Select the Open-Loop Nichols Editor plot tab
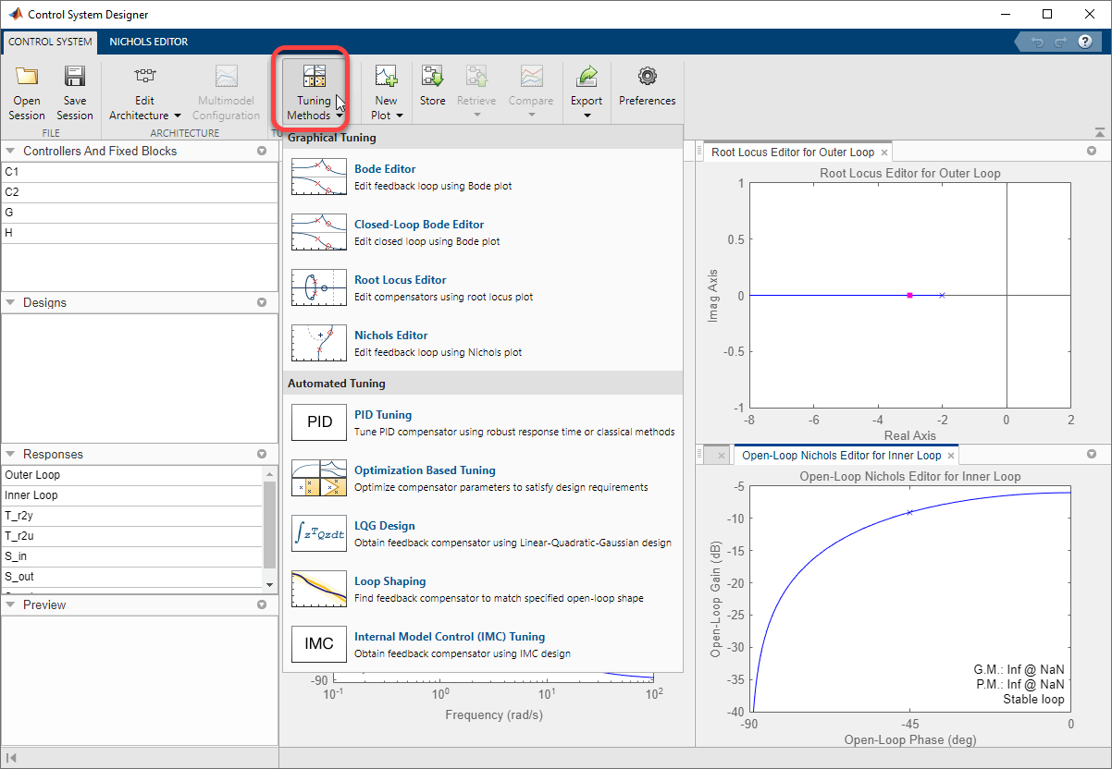 pos(841,455)
